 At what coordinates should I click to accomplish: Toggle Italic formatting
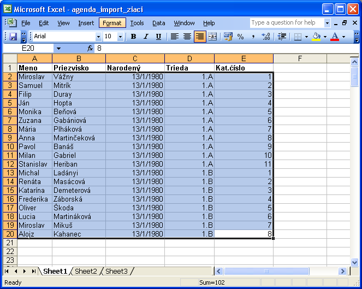146,37
